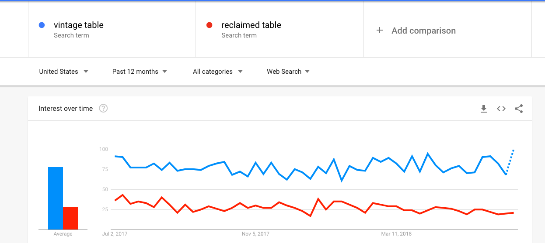545x243 pixels.
Task: Edit the vintage table search term
Action: coord(79,25)
